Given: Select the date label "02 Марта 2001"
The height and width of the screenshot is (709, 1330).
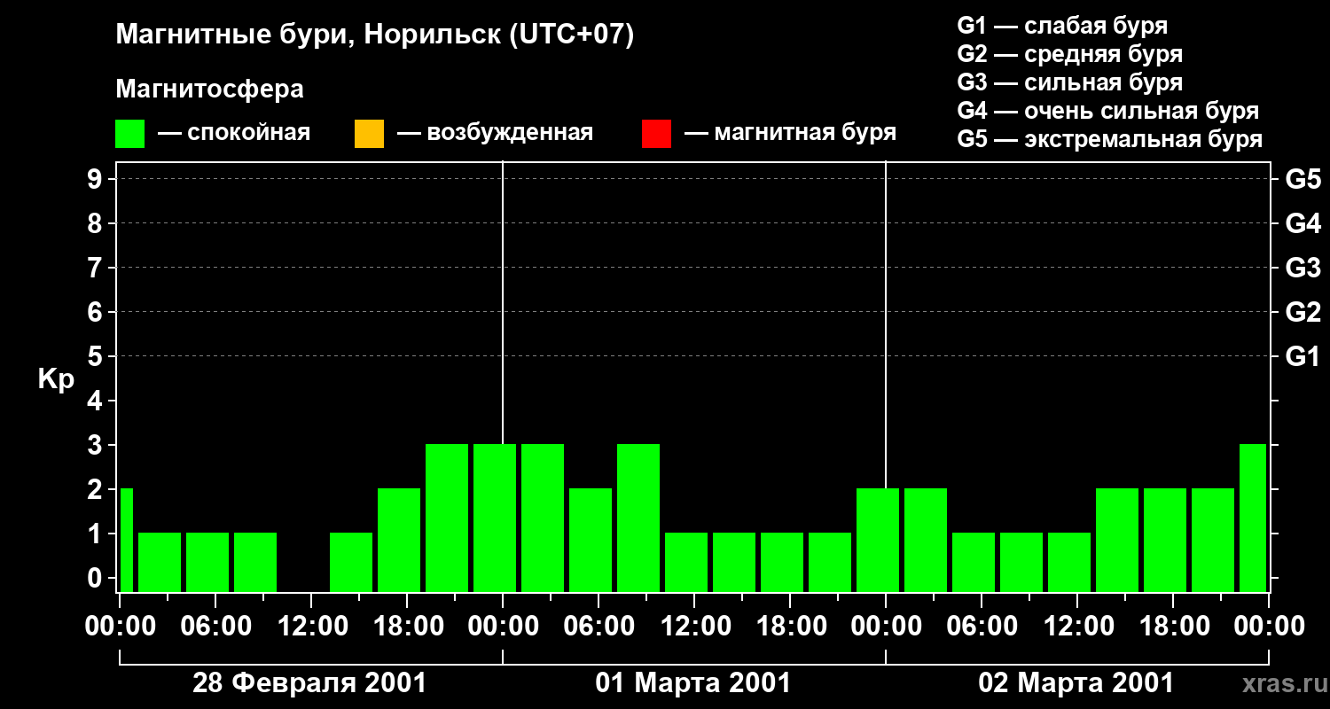Looking at the screenshot, I should [x=1076, y=683].
